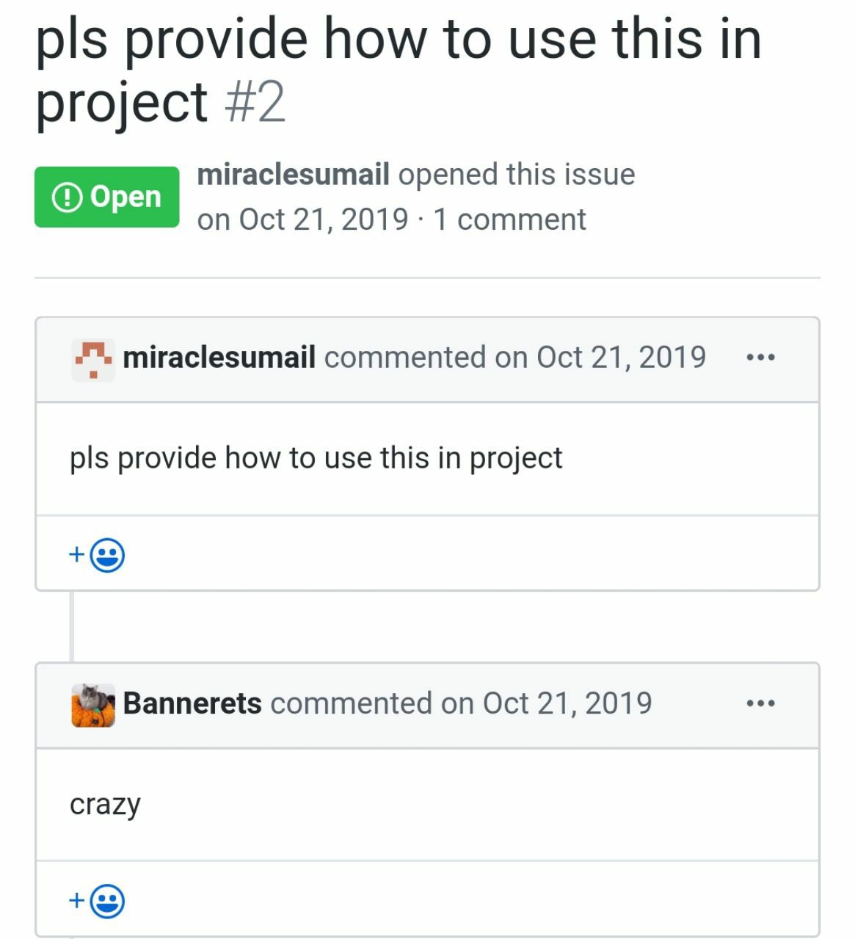
Task: Click 'pls provide how to use' comment body
Action: 316,459
